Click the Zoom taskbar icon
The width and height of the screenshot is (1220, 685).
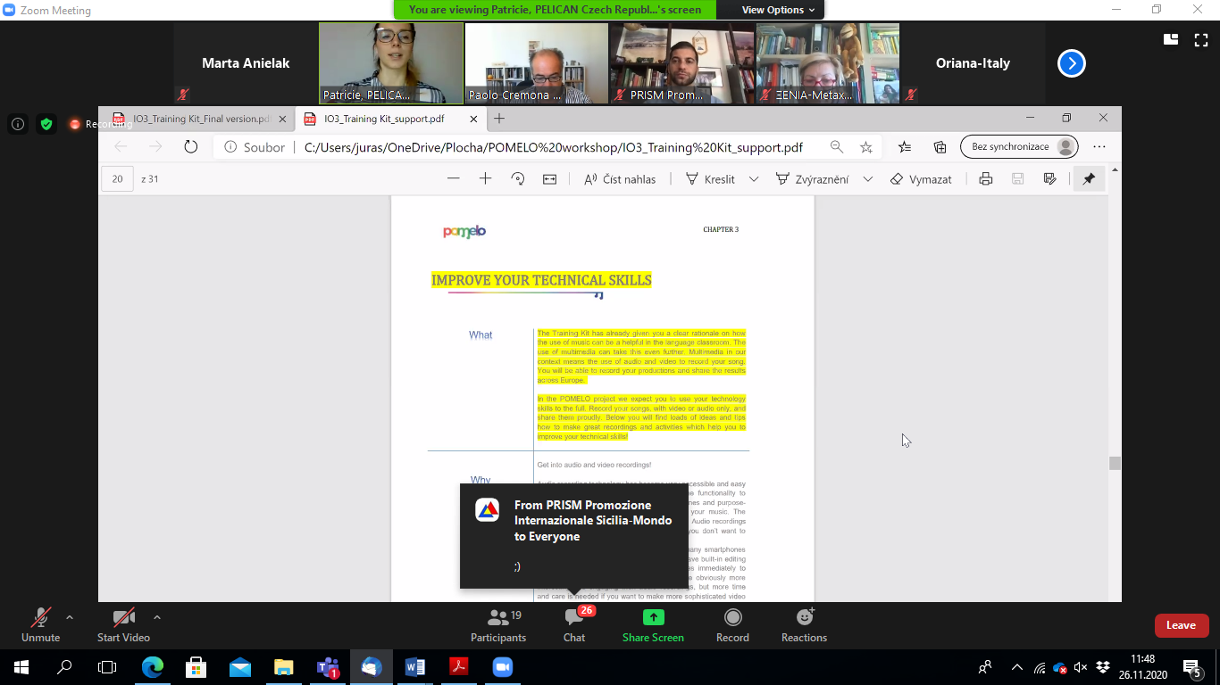(503, 666)
